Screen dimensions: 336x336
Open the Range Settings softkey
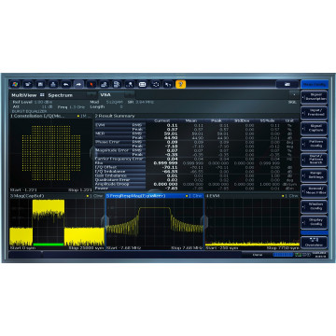point(315,175)
